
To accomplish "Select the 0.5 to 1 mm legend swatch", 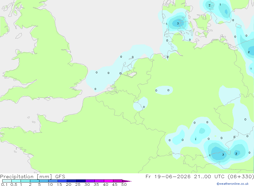I will (16, 181).
